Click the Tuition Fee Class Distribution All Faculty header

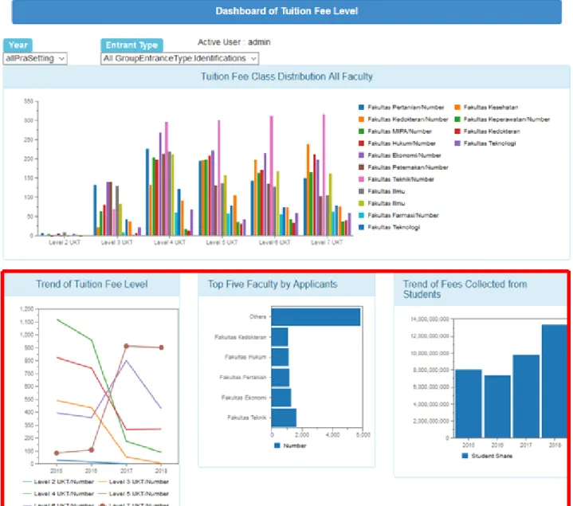287,76
